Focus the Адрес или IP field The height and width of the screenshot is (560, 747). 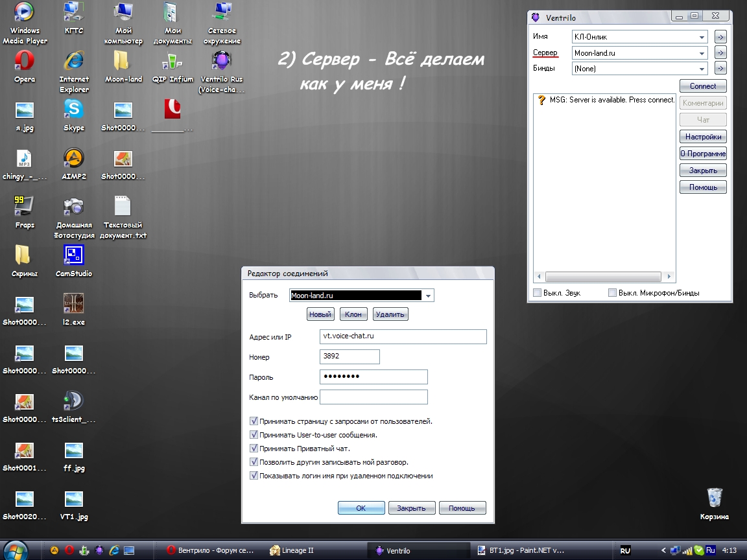click(x=403, y=336)
